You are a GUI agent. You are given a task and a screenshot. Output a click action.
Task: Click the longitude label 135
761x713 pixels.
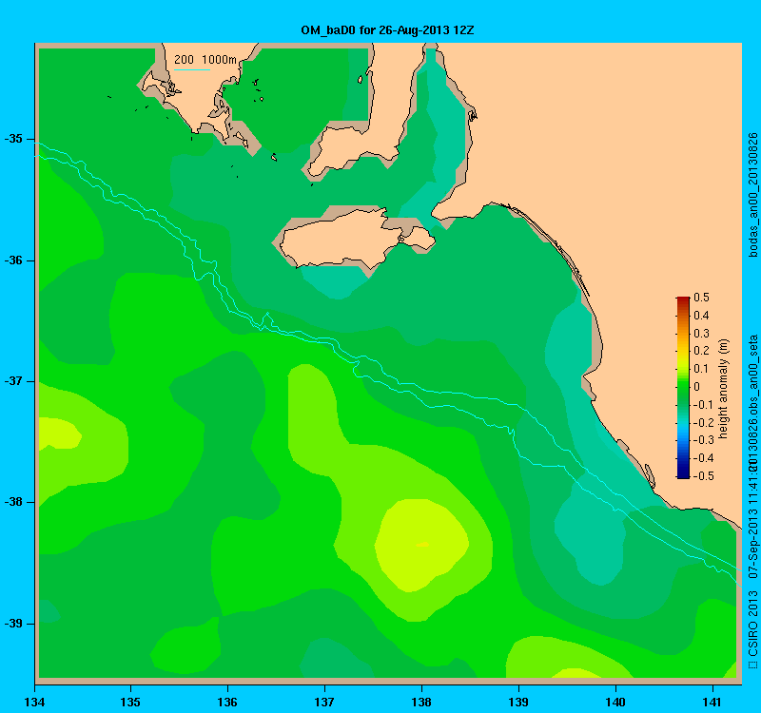pos(130,702)
